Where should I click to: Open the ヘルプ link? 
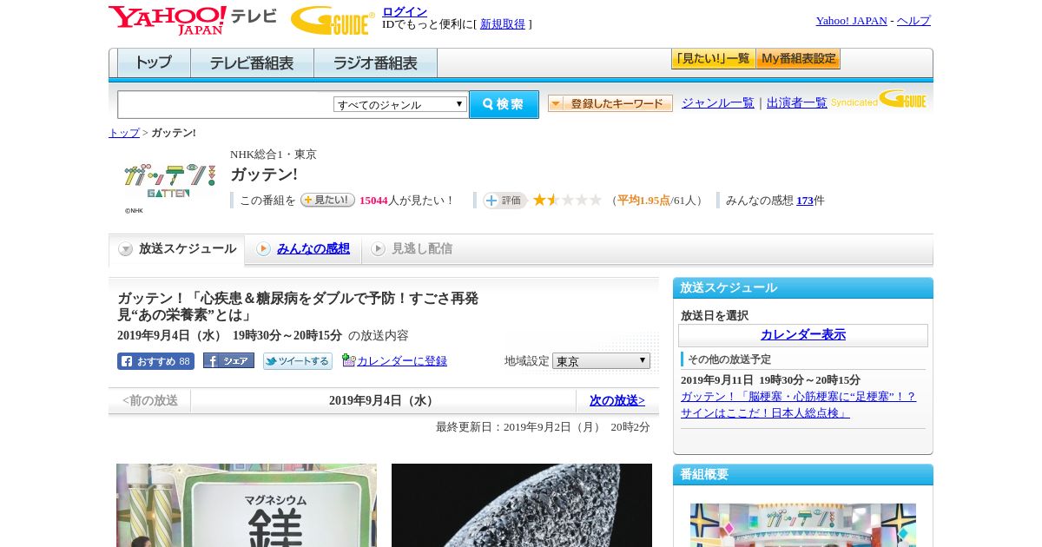pos(913,21)
